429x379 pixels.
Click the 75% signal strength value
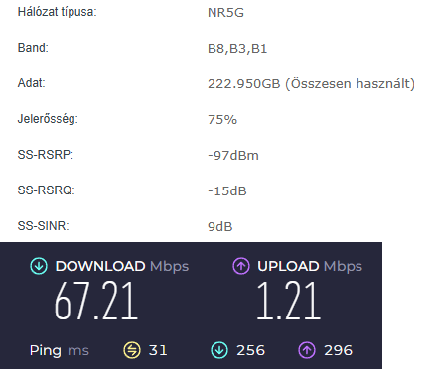(x=222, y=120)
